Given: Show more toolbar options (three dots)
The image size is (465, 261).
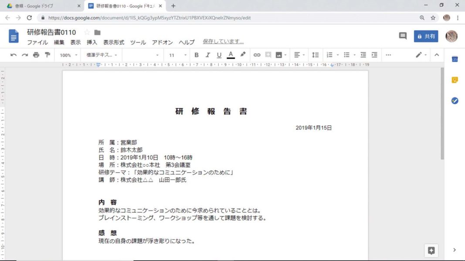Looking at the screenshot, I should (388, 55).
